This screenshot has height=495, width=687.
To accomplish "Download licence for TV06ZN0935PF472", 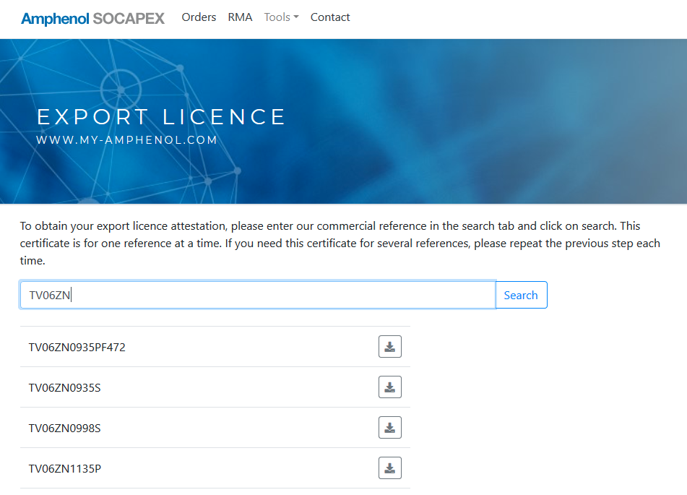I will point(390,347).
